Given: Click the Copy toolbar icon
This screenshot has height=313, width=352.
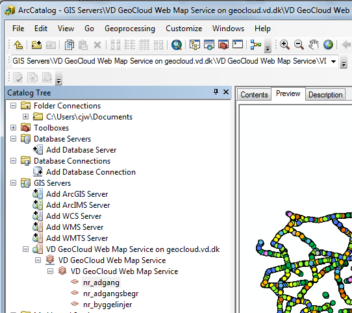Looking at the screenshot, I should point(69,45).
